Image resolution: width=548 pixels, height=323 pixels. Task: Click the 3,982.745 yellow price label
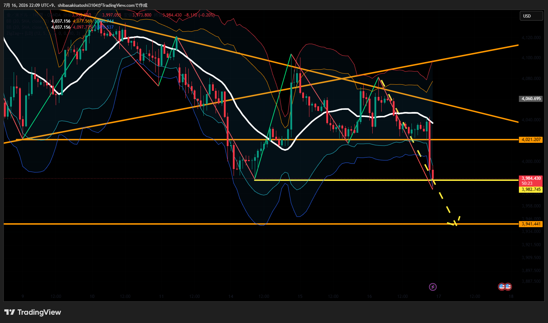(x=531, y=189)
